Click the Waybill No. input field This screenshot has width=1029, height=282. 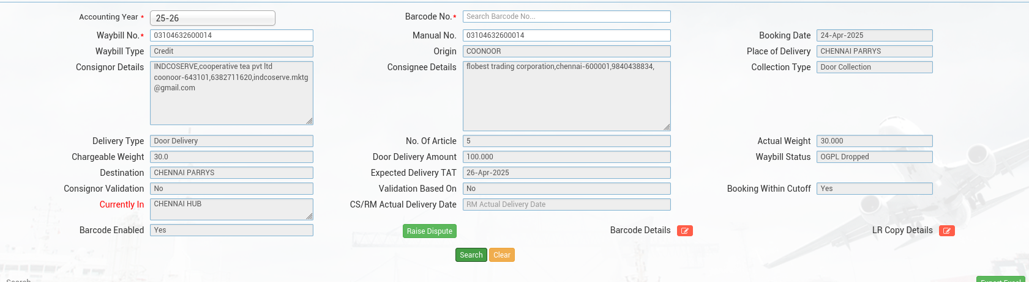pos(231,35)
